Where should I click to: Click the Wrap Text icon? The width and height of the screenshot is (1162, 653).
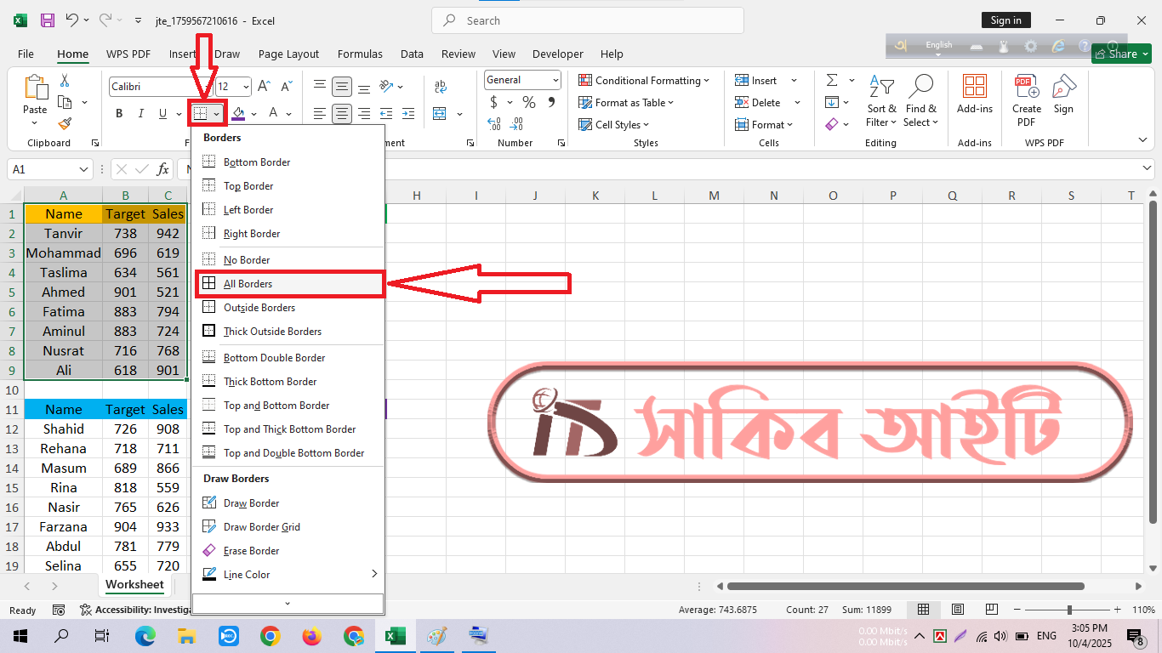pyautogui.click(x=440, y=87)
